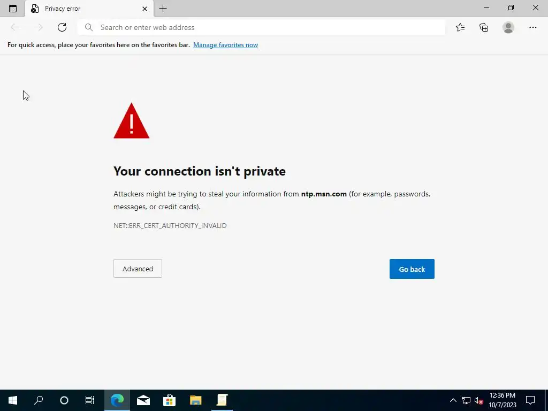Click the browser Forward arrow
This screenshot has height=411, width=548.
point(39,27)
